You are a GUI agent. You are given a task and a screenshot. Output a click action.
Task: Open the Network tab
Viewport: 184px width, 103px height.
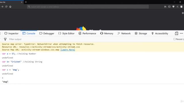click(124, 33)
